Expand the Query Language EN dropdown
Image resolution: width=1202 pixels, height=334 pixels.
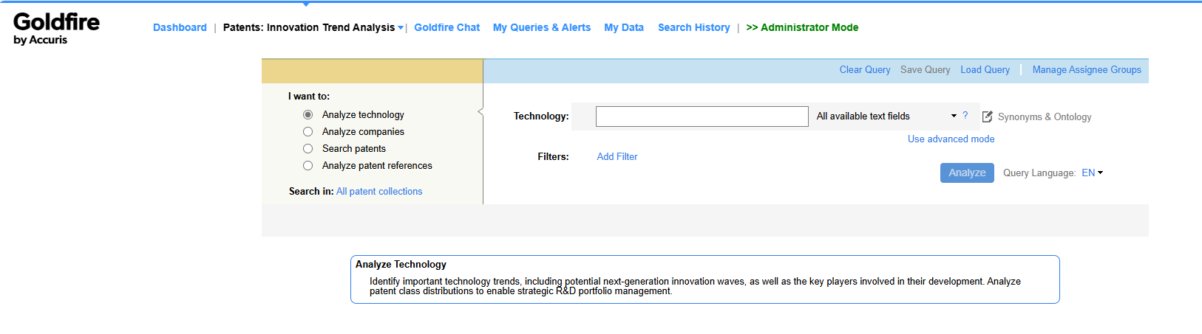pos(1092,173)
